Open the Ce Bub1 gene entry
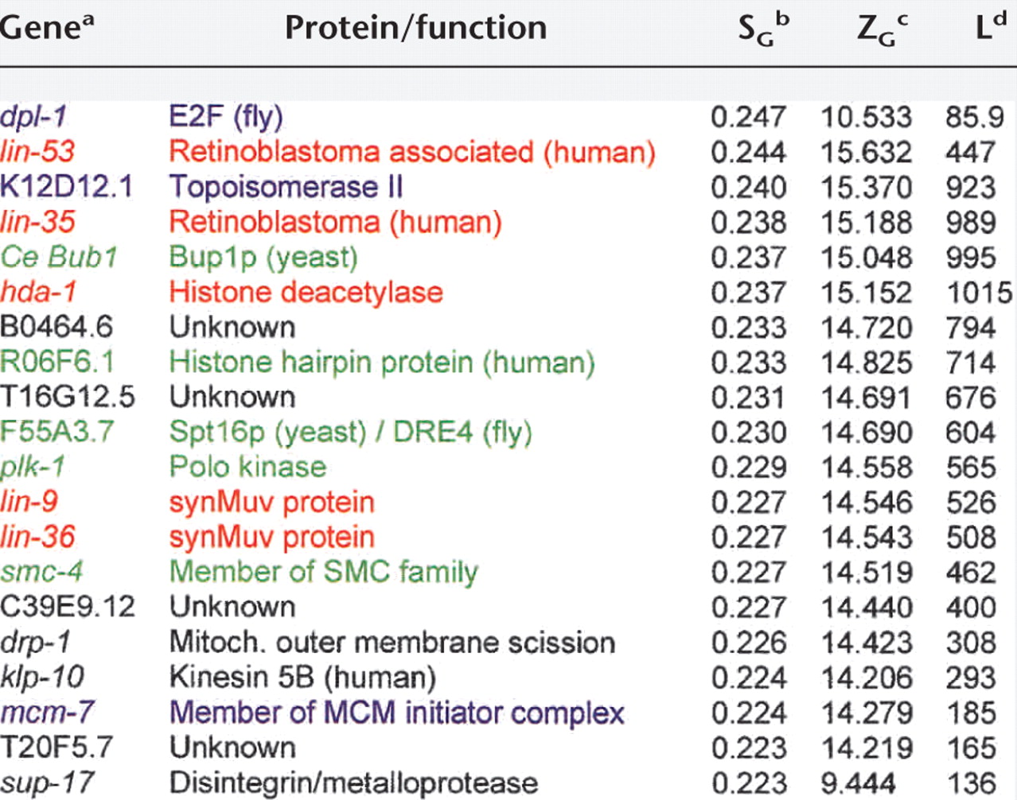 coord(59,257)
